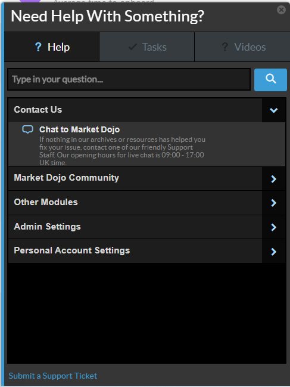Open the Videos tab
Viewport: 290px width, 387px height.
pos(242,47)
